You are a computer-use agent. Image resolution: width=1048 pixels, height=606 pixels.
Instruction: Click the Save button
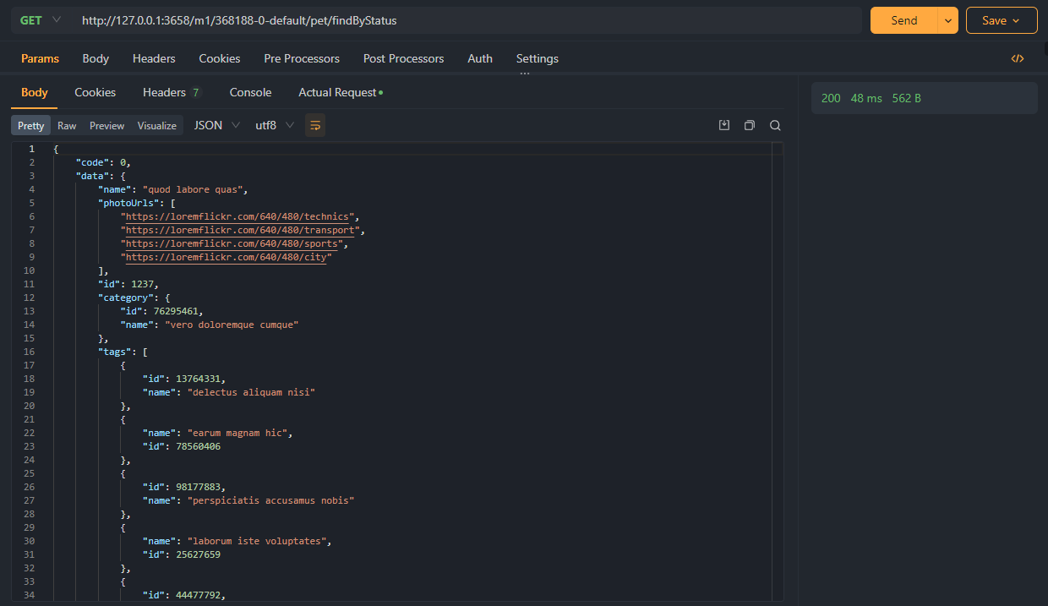[1001, 20]
